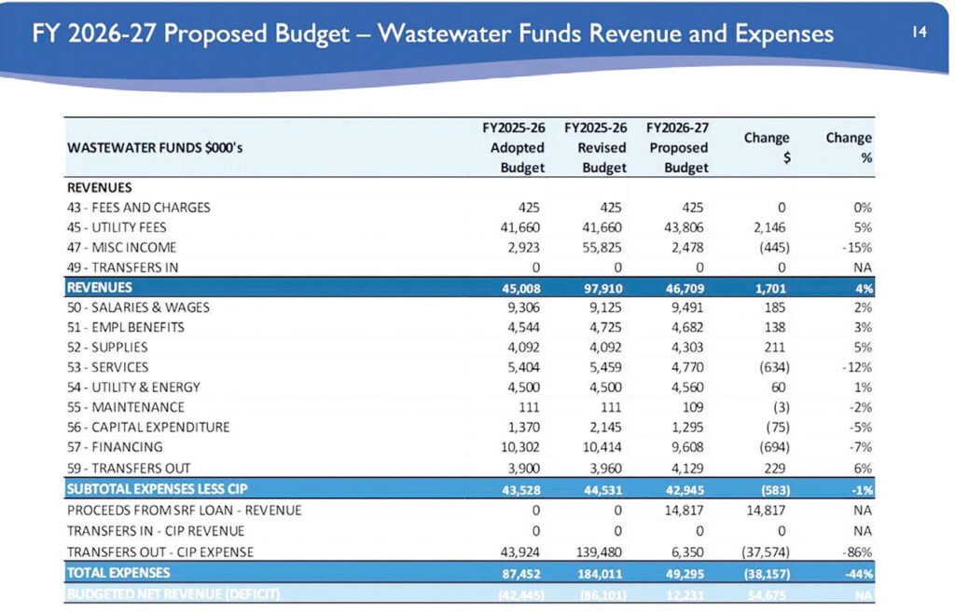Click financing adopted value 10,302
Image resolution: width=955 pixels, height=614 pixels.
(519, 447)
